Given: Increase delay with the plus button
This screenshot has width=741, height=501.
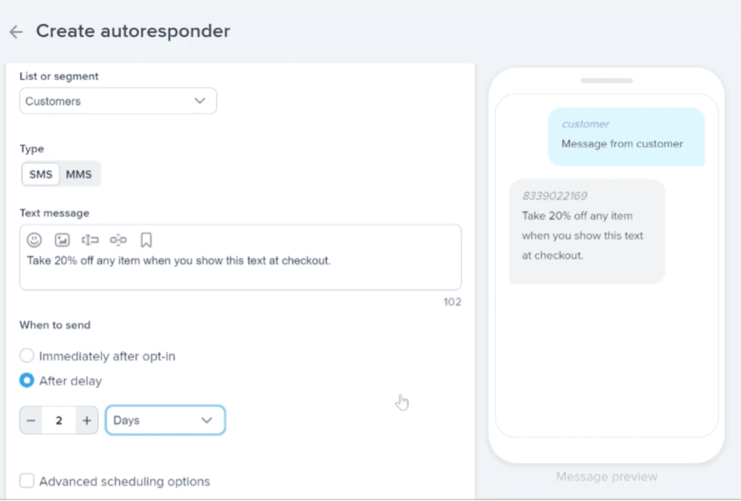Looking at the screenshot, I should click(87, 421).
